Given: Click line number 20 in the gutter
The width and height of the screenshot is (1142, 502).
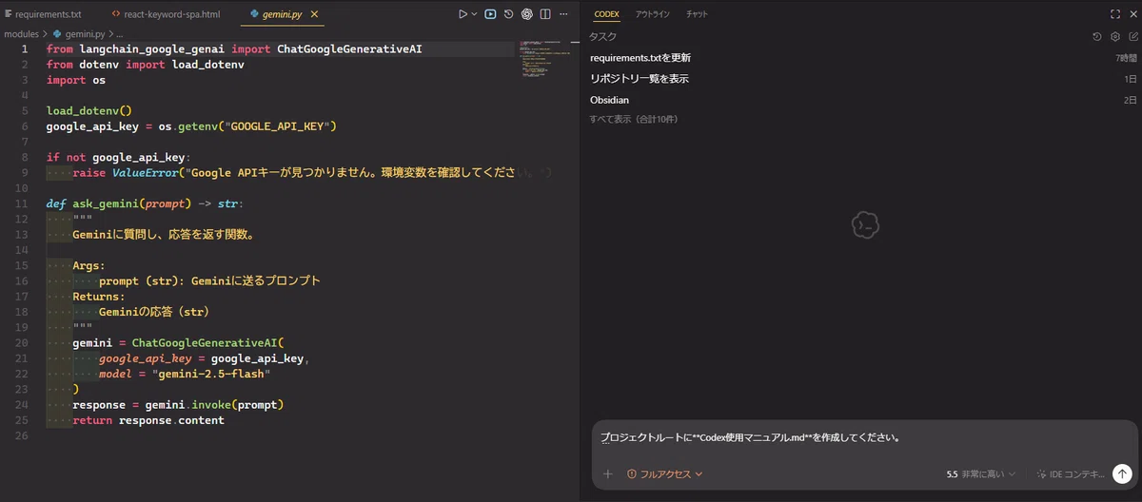Looking at the screenshot, I should (x=24, y=342).
